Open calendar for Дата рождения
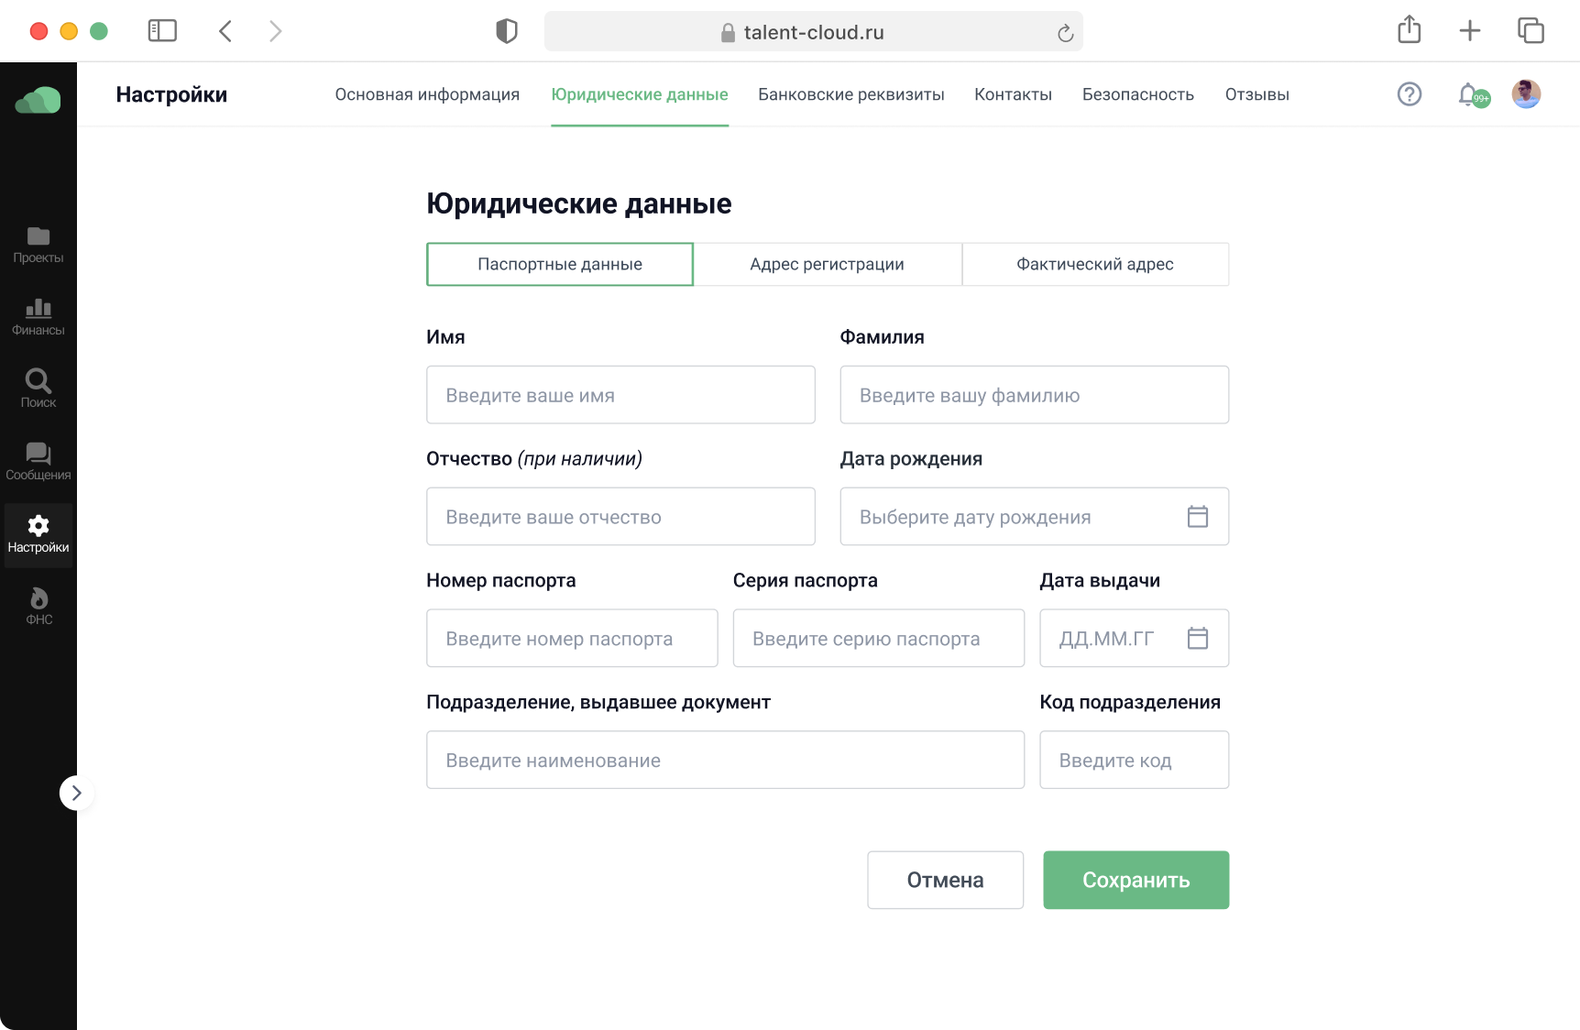This screenshot has width=1580, height=1030. 1197,517
